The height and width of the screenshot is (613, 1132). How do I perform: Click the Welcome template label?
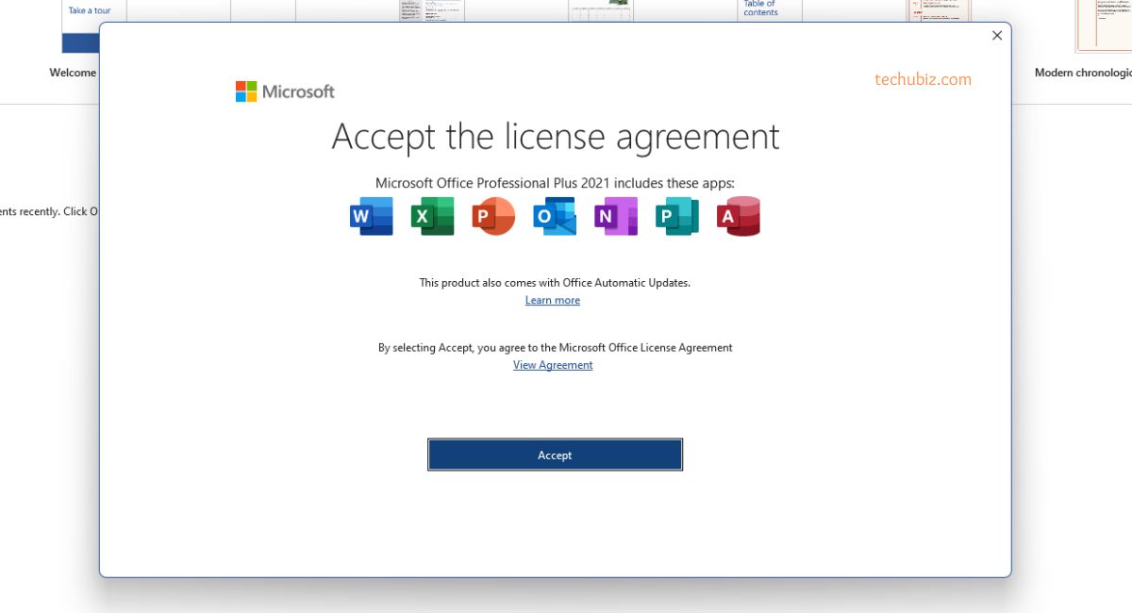click(x=74, y=73)
